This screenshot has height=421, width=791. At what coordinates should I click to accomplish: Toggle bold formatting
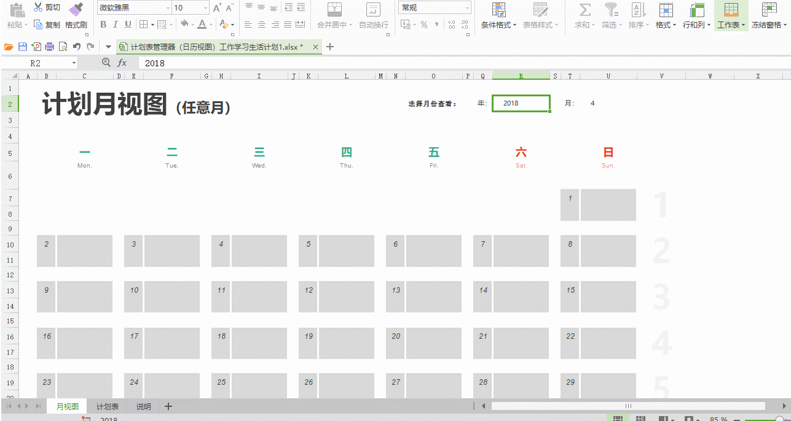coord(103,25)
